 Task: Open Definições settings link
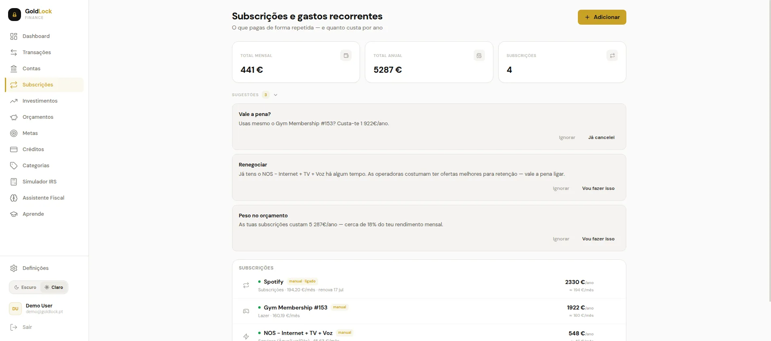tap(44, 268)
